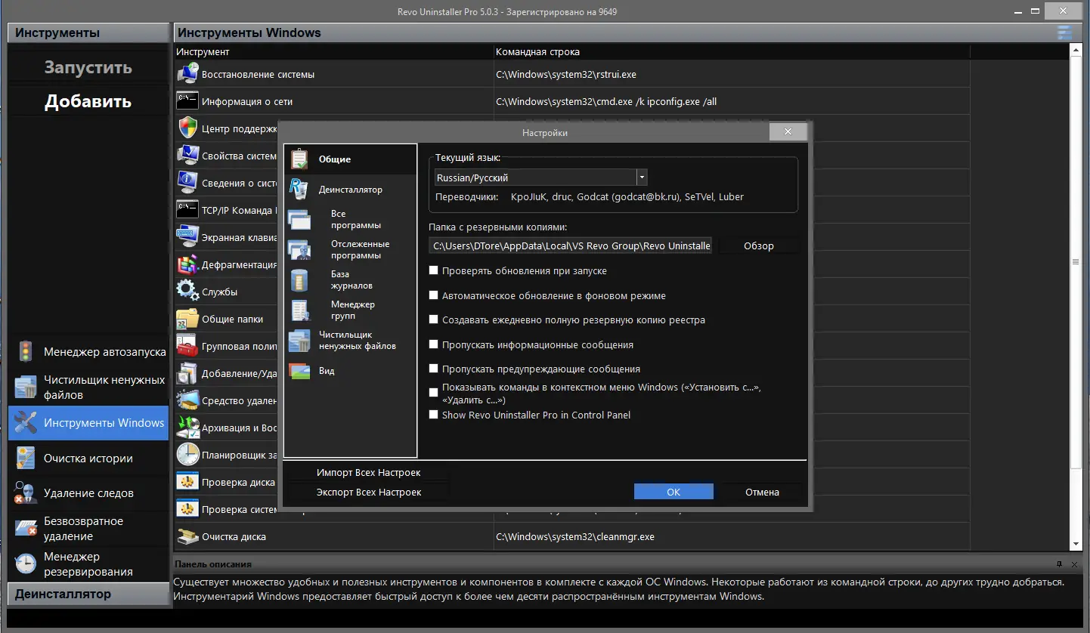This screenshot has height=633, width=1090.
Task: Click Импорт Всех Настроек
Action: point(368,472)
